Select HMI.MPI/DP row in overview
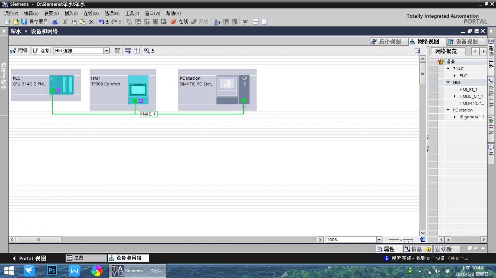Screen dimensions: 496x278 472,103
